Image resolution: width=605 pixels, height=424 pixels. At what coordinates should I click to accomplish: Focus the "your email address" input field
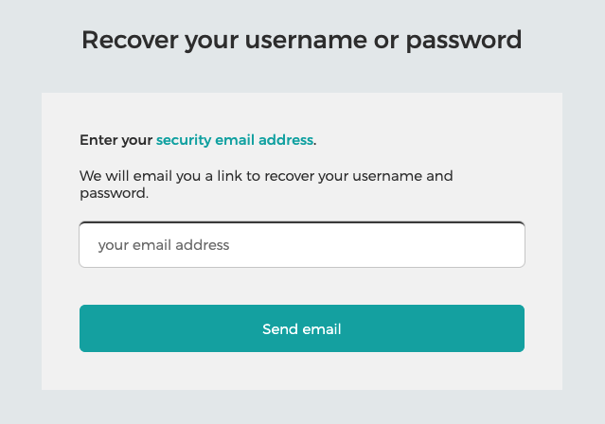point(301,245)
